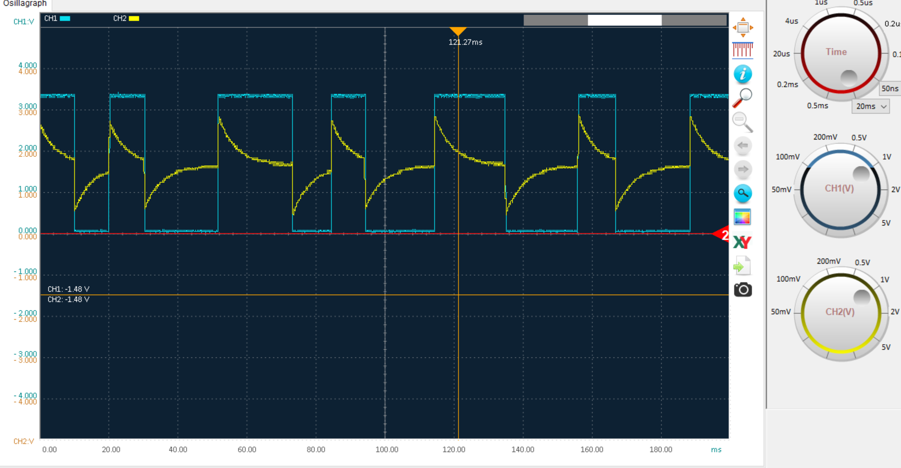Select the zoom-out magnifier icon

coord(742,122)
